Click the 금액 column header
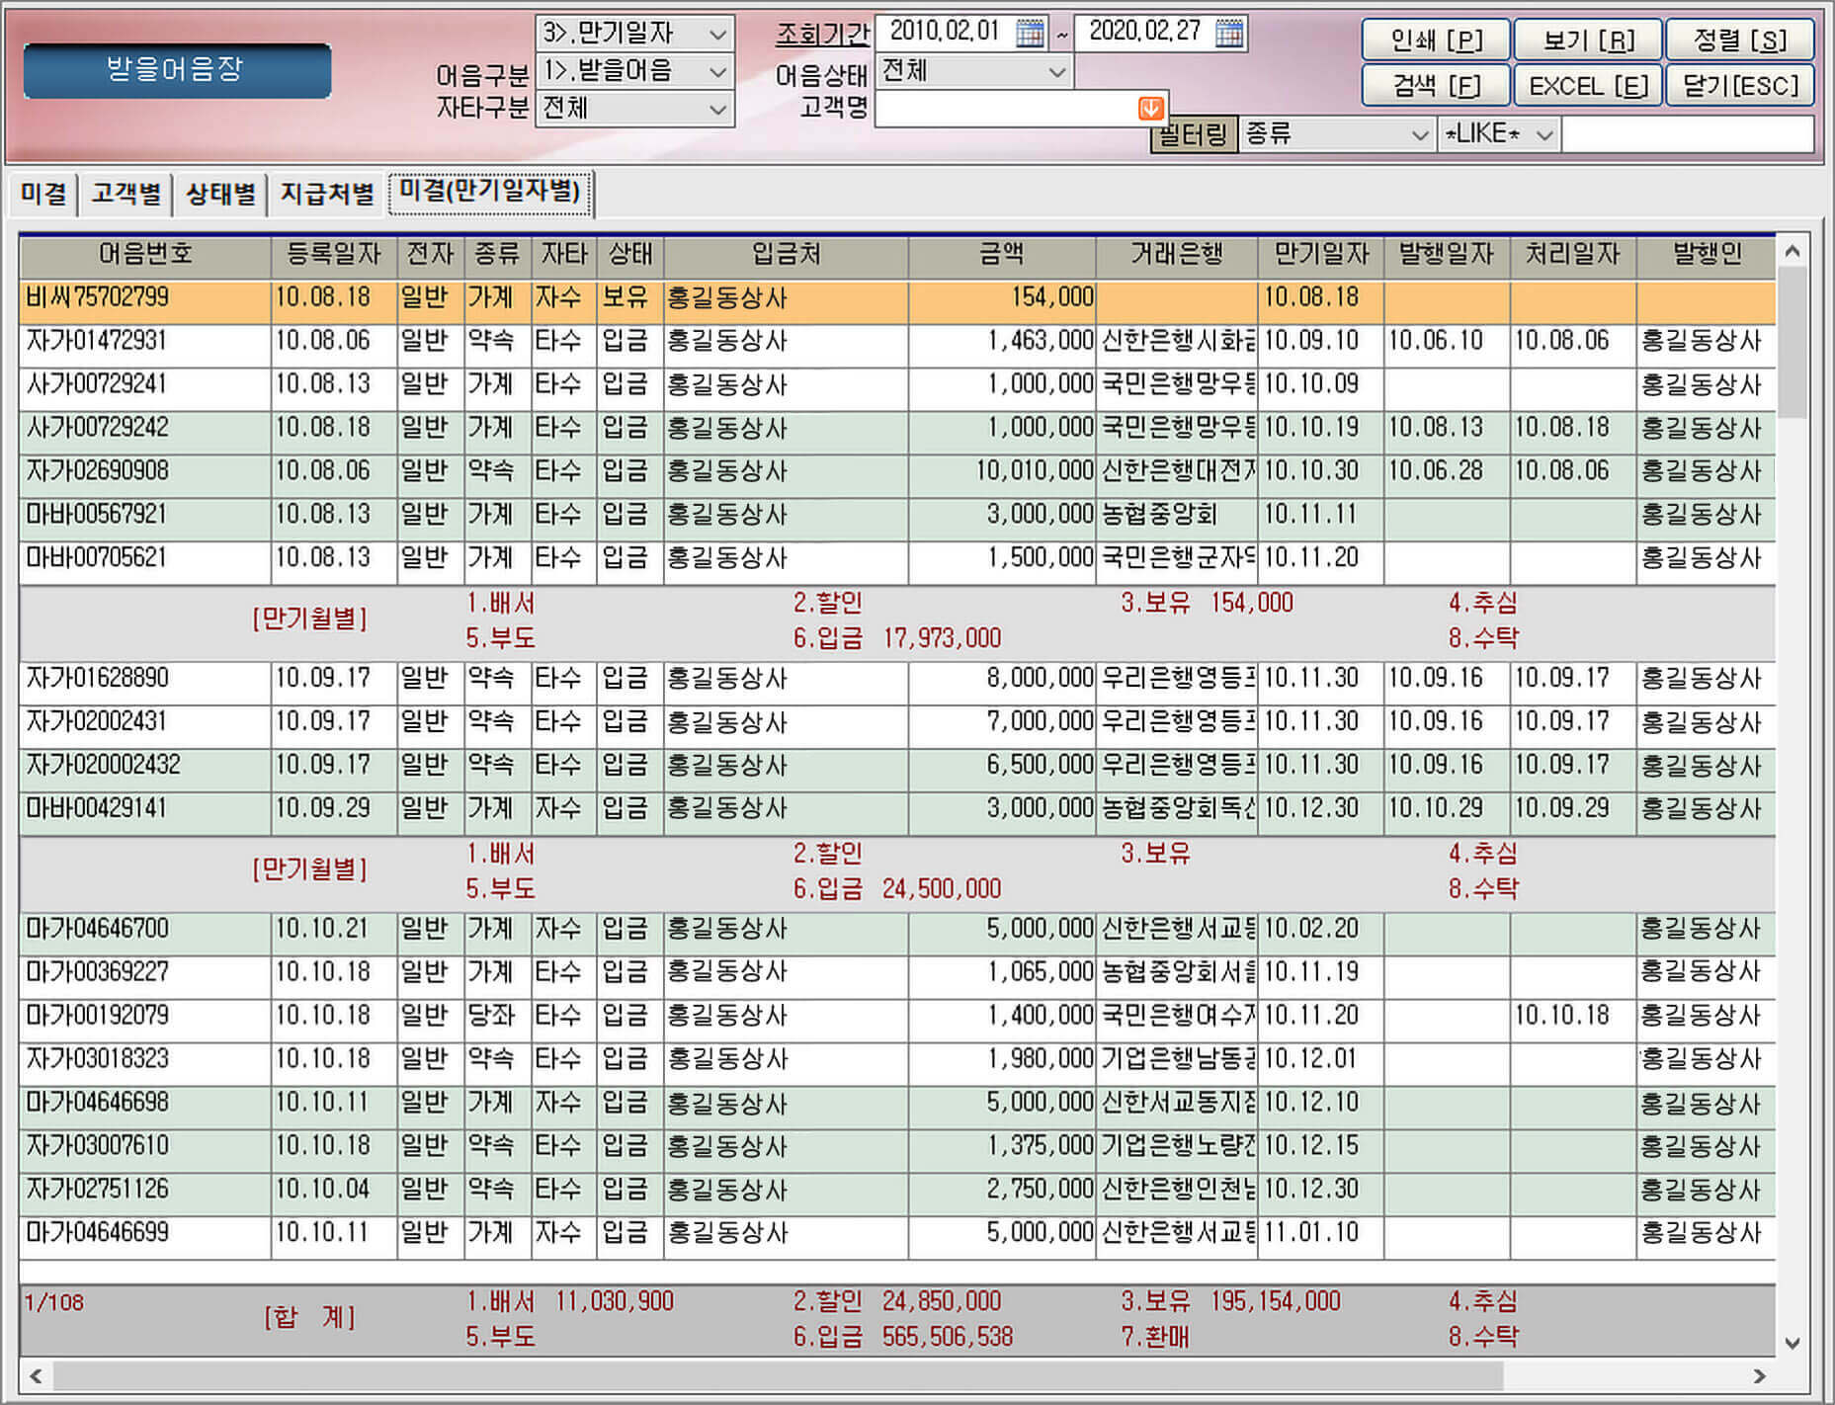Image resolution: width=1835 pixels, height=1405 pixels. tap(1002, 255)
